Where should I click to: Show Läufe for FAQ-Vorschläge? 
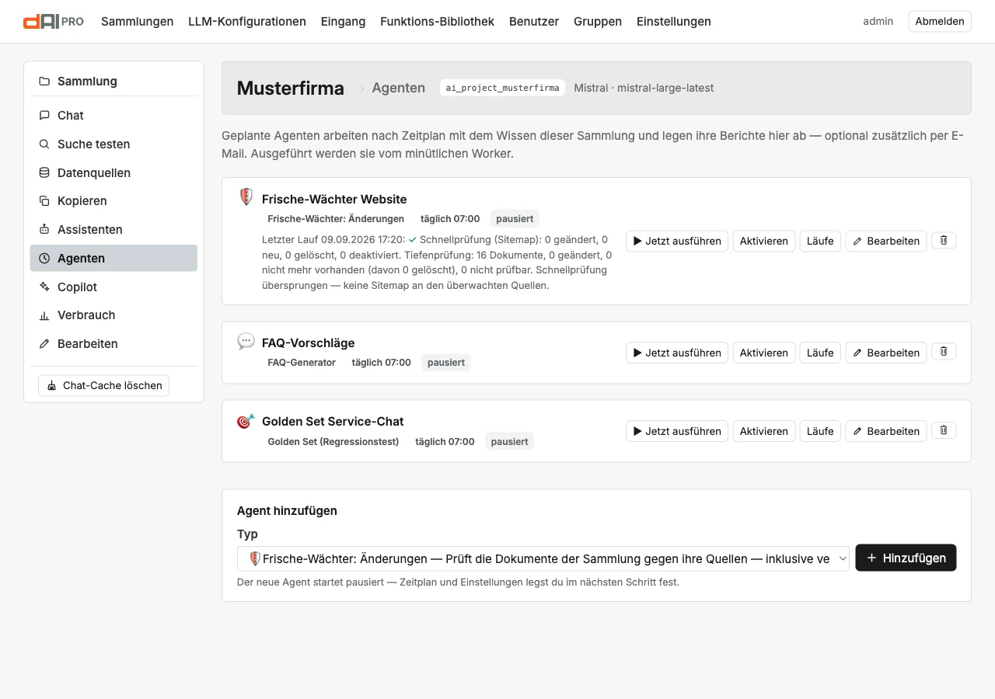click(820, 353)
